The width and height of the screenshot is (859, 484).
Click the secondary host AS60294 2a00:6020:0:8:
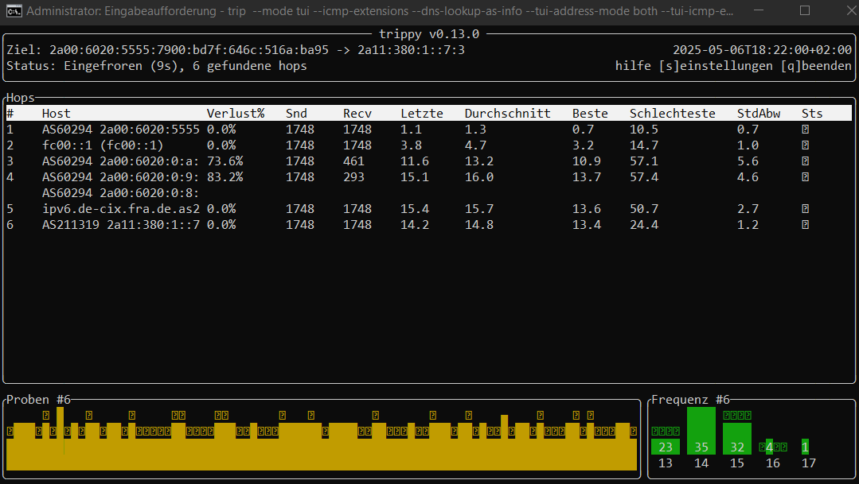pos(120,192)
